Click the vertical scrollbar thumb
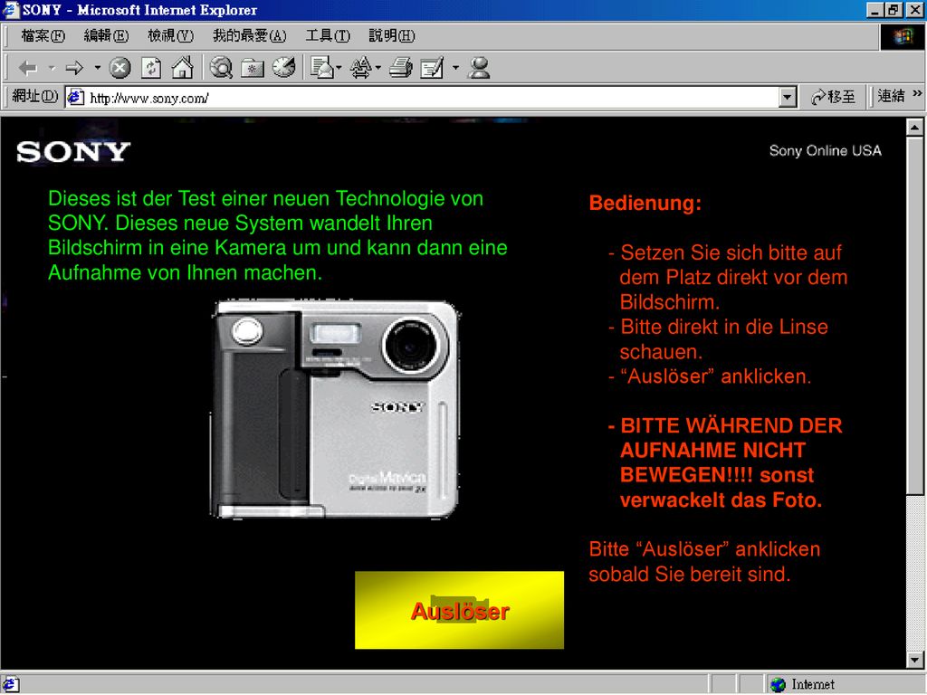The height and width of the screenshot is (695, 927). (x=914, y=315)
